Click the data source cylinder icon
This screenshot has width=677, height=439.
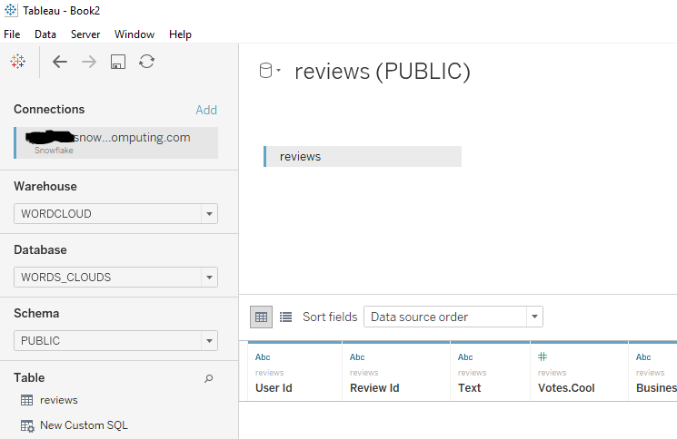265,71
